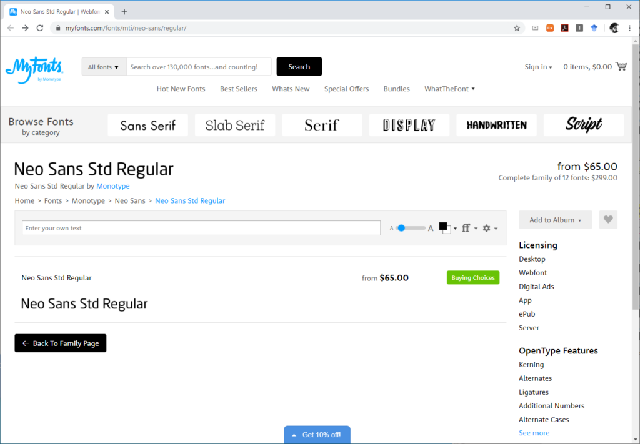Open the Monotype foundry link
The image size is (640, 444).
click(113, 186)
